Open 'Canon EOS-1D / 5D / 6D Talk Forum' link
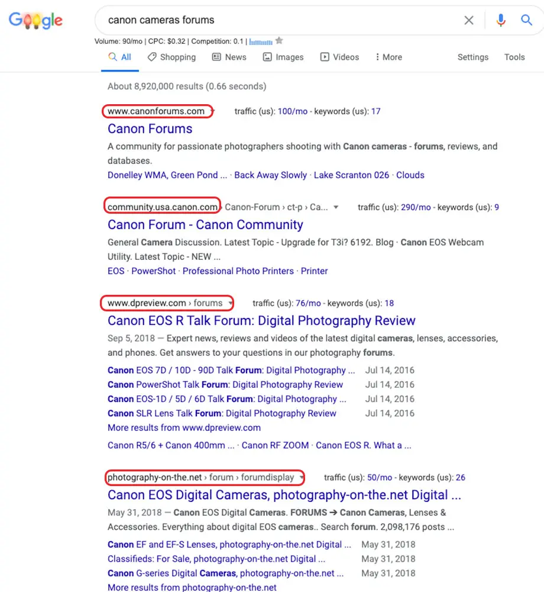Image resolution: width=544 pixels, height=592 pixels. tap(227, 399)
